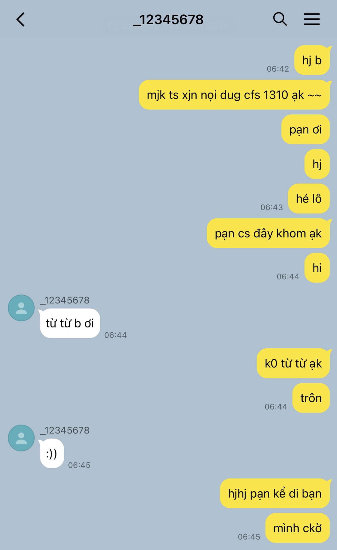Tap the second _12345678 avatar icon
The width and height of the screenshot is (337, 550).
(x=21, y=438)
